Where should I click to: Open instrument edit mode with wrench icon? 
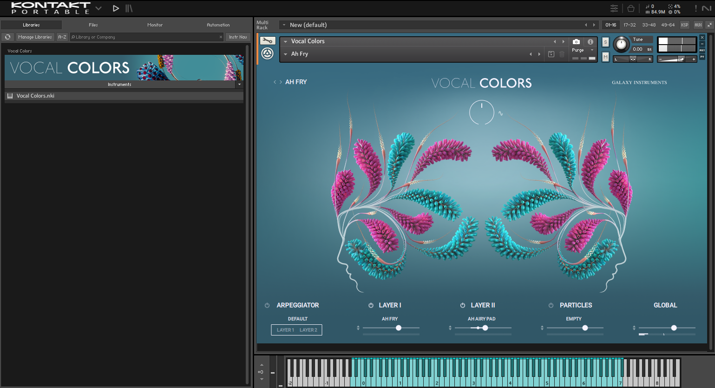(268, 41)
